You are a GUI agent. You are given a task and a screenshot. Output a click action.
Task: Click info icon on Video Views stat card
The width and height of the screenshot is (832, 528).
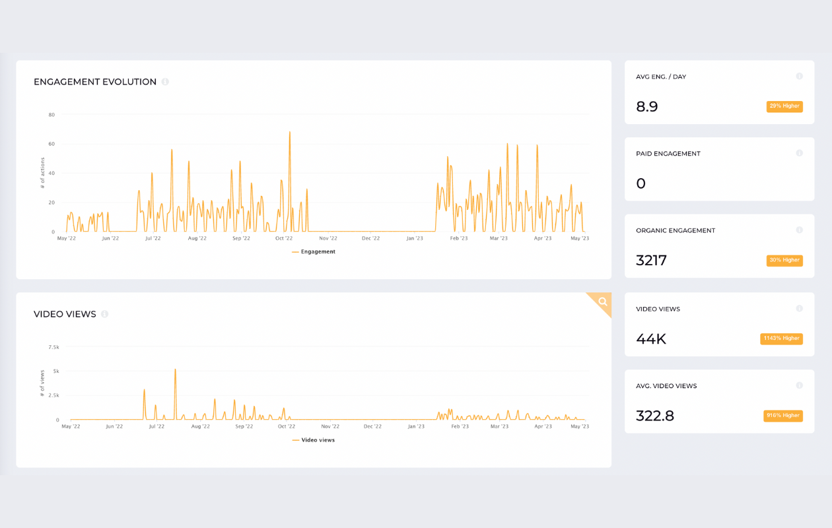coord(799,308)
